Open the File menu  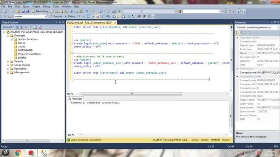[3, 7]
